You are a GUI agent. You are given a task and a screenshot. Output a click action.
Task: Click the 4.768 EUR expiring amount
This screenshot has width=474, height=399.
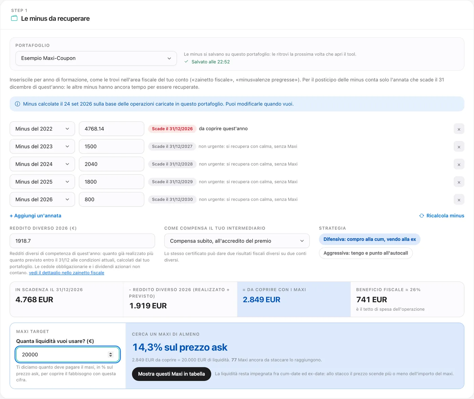click(x=34, y=300)
